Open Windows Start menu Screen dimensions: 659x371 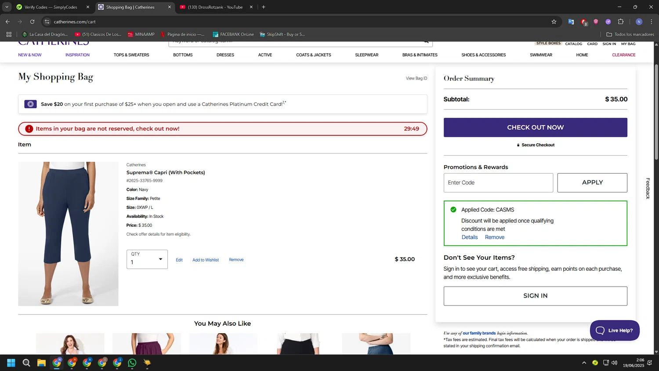pos(11,363)
